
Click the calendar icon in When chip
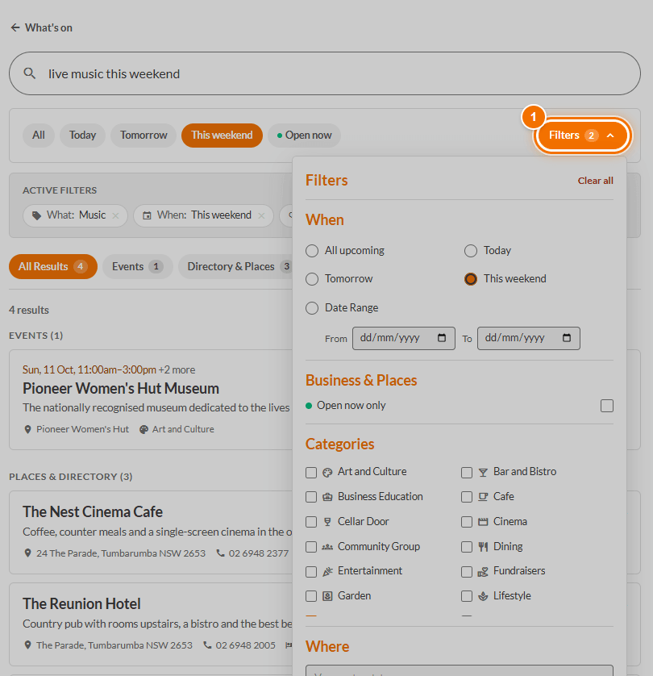pos(147,215)
